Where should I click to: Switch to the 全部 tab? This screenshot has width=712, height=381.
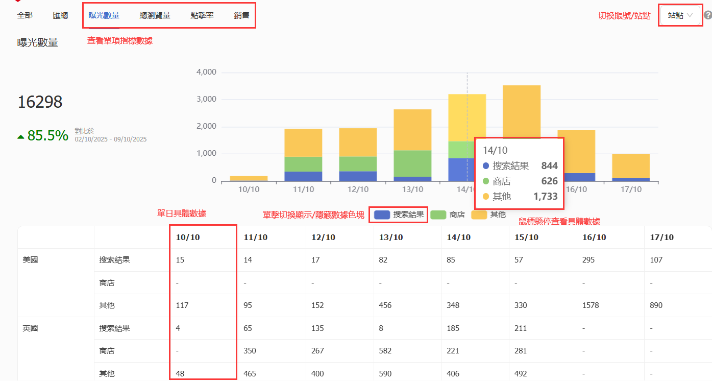tap(24, 15)
